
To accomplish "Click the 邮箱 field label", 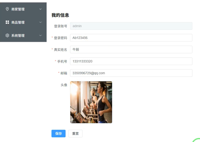I will 64,73.
